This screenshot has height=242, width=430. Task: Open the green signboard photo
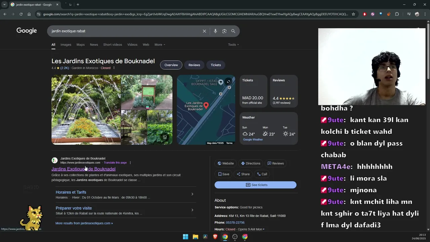coord(147,92)
